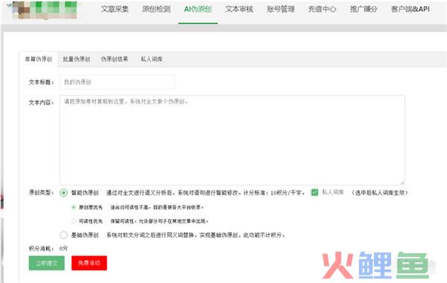447x283 pixels.
Task: Switch to 批量伪原创 tab
Action: tap(77, 59)
